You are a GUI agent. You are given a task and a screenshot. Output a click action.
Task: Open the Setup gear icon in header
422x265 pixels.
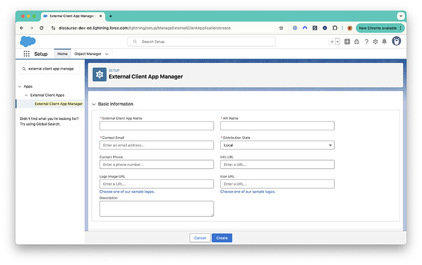click(x=376, y=42)
